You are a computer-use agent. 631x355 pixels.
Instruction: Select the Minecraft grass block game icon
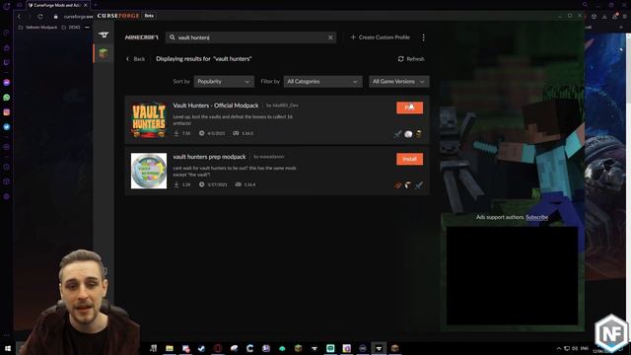(x=104, y=53)
